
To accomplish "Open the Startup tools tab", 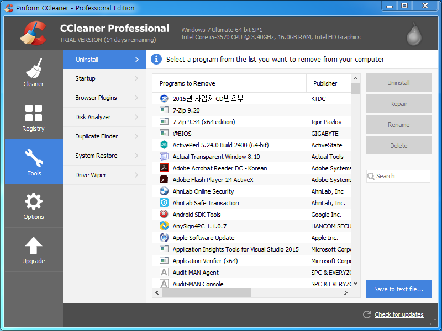I will [x=104, y=78].
